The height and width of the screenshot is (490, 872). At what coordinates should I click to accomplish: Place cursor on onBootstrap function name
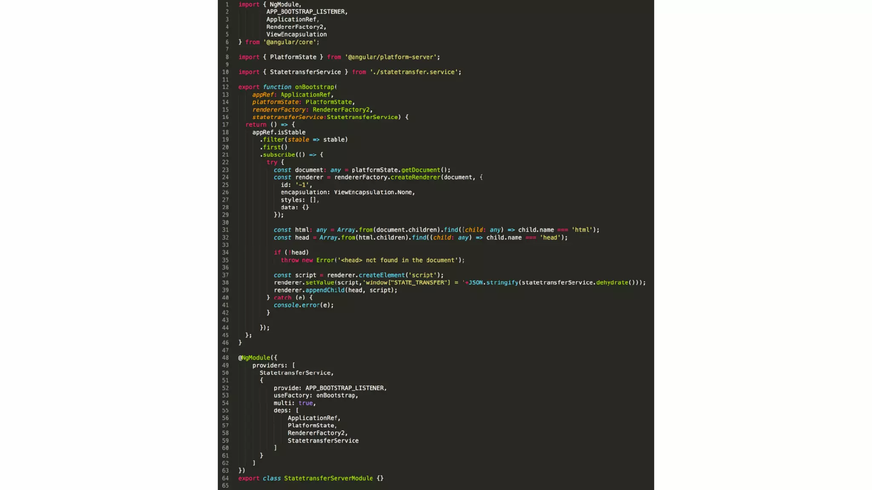click(x=315, y=87)
